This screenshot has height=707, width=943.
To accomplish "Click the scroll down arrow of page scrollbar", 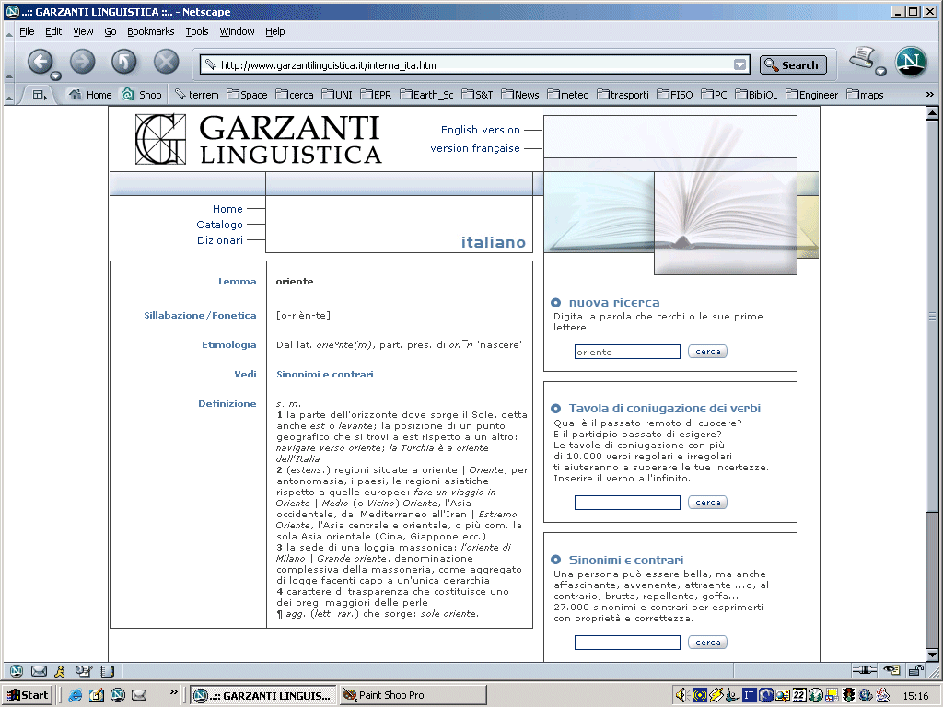I will (x=932, y=655).
